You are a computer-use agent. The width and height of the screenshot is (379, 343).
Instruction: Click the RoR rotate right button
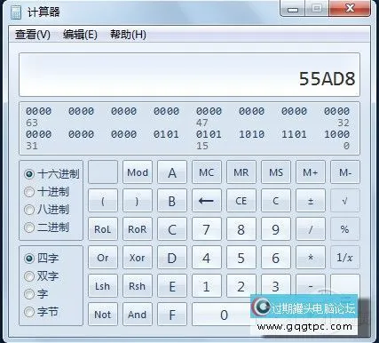click(x=138, y=229)
